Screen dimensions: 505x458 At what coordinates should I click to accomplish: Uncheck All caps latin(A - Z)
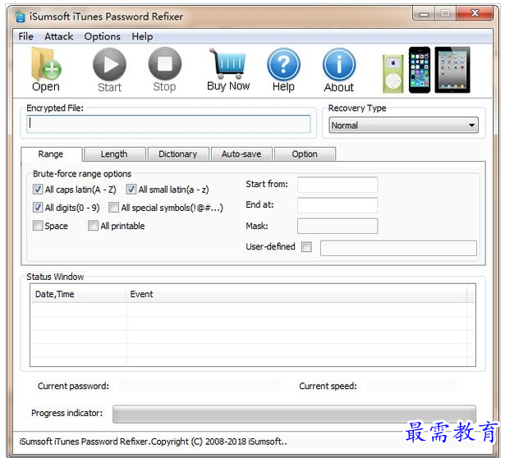pyautogui.click(x=38, y=190)
